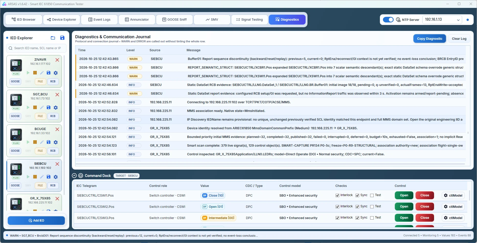This screenshot has height=243, width=477.
Task: Send Close command for CSWI3.Pos
Action: coord(425,218)
